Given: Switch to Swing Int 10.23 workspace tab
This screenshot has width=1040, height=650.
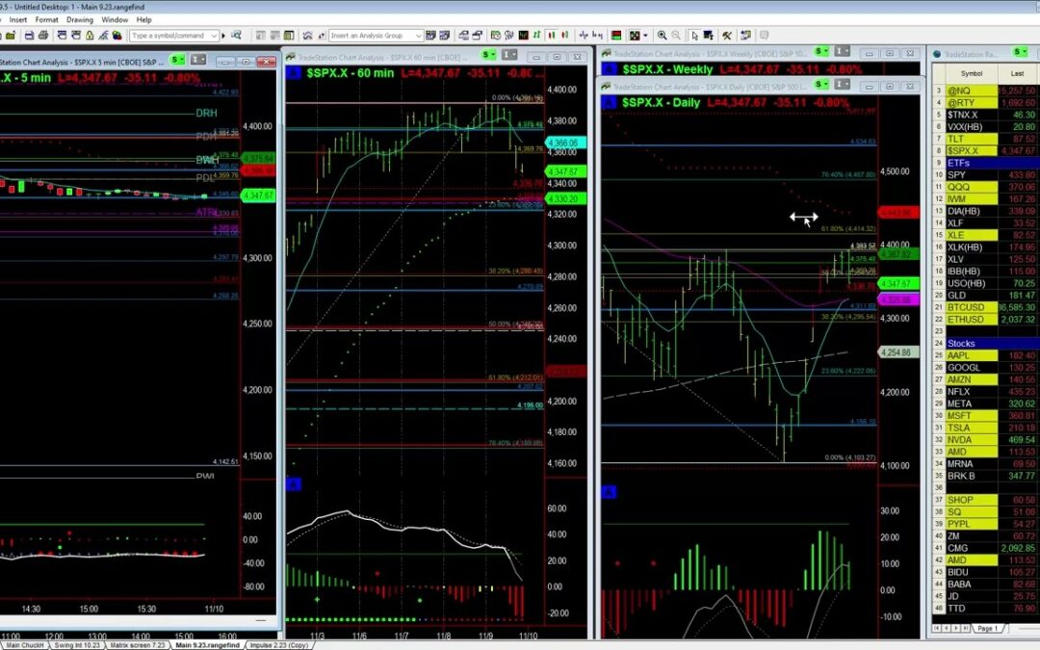Looking at the screenshot, I should point(77,644).
